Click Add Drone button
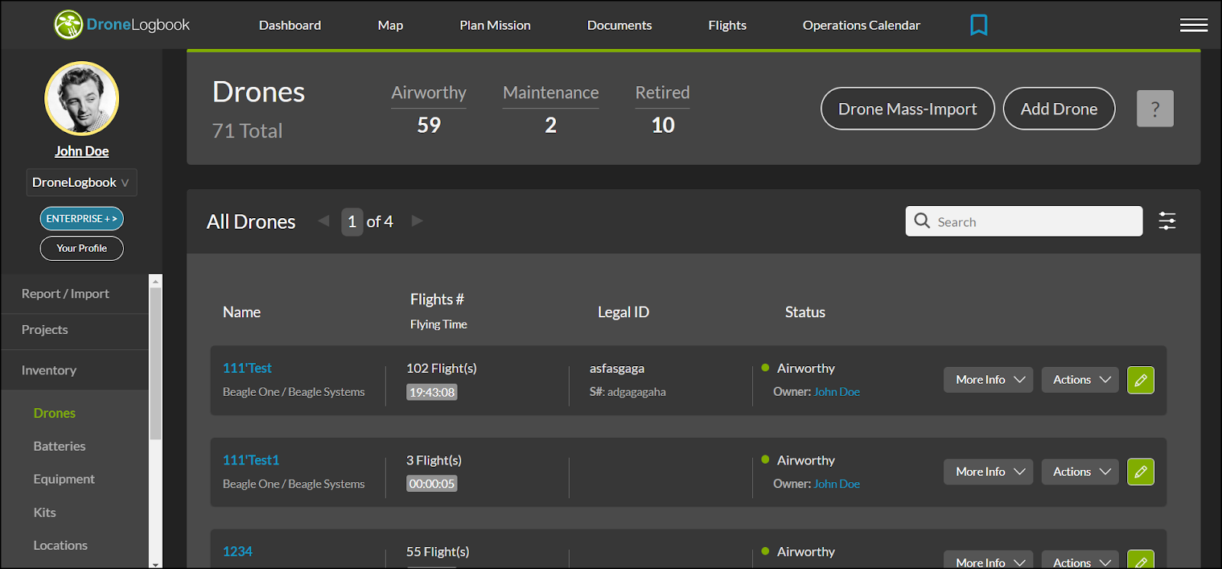 point(1059,108)
